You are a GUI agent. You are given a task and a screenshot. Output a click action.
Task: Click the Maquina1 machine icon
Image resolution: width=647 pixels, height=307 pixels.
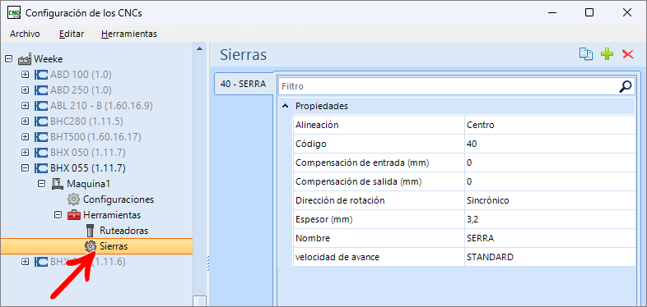coord(58,184)
